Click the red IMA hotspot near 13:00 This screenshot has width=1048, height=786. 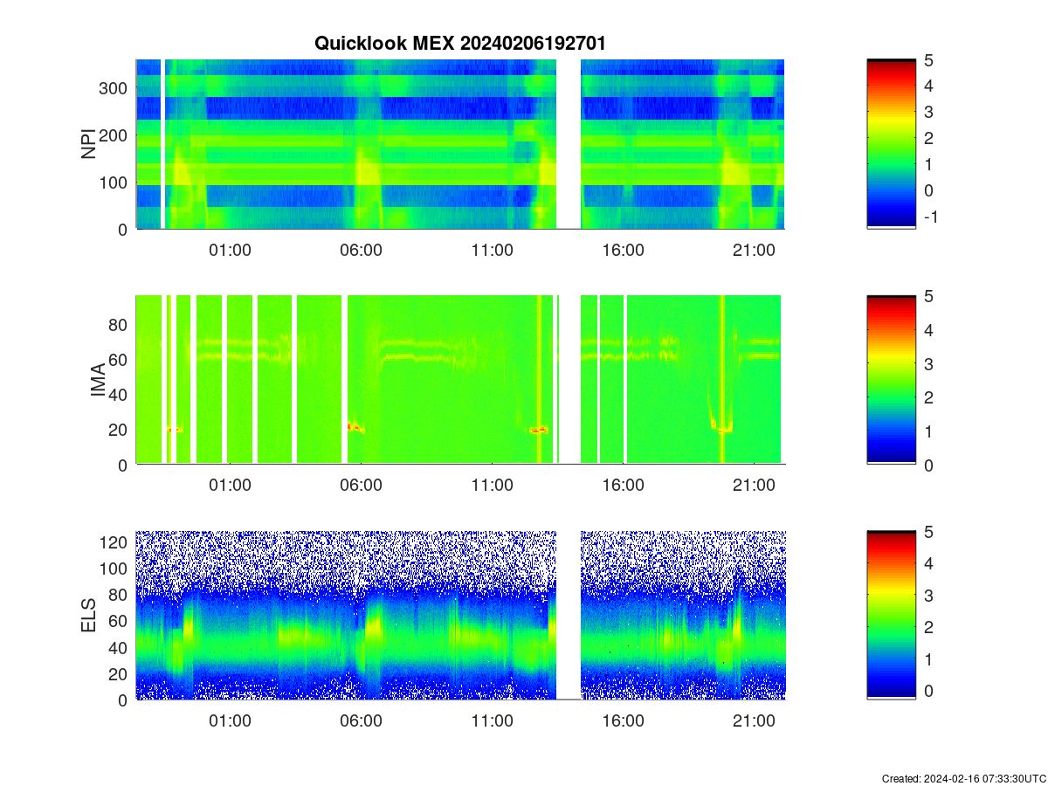pyautogui.click(x=538, y=430)
